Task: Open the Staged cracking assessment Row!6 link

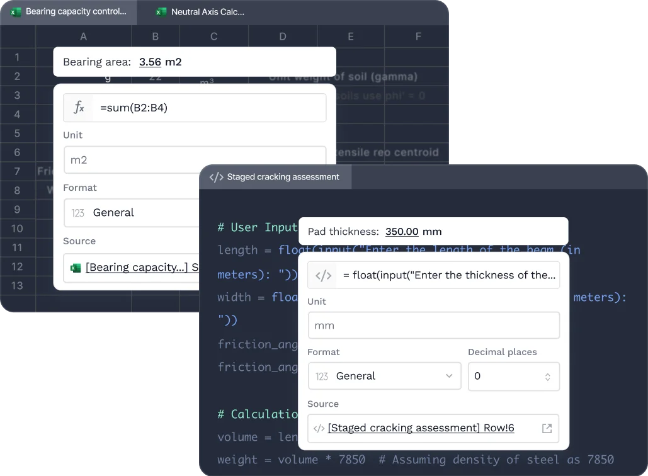Action: pyautogui.click(x=421, y=428)
